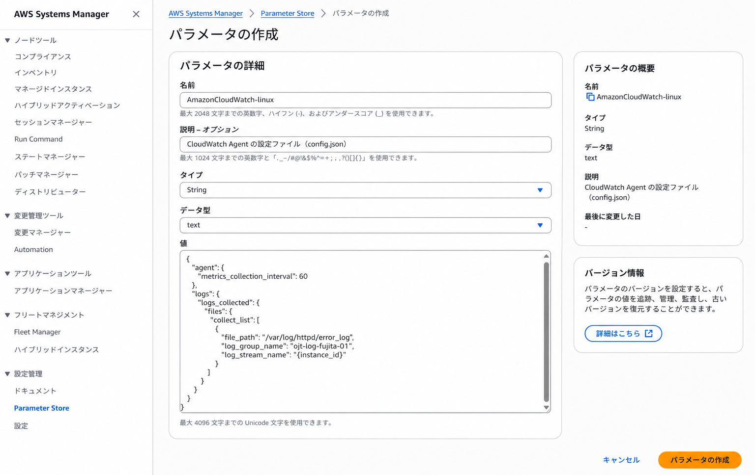This screenshot has height=475, width=755.
Task: Navigate to Run Command
Action: pyautogui.click(x=38, y=139)
